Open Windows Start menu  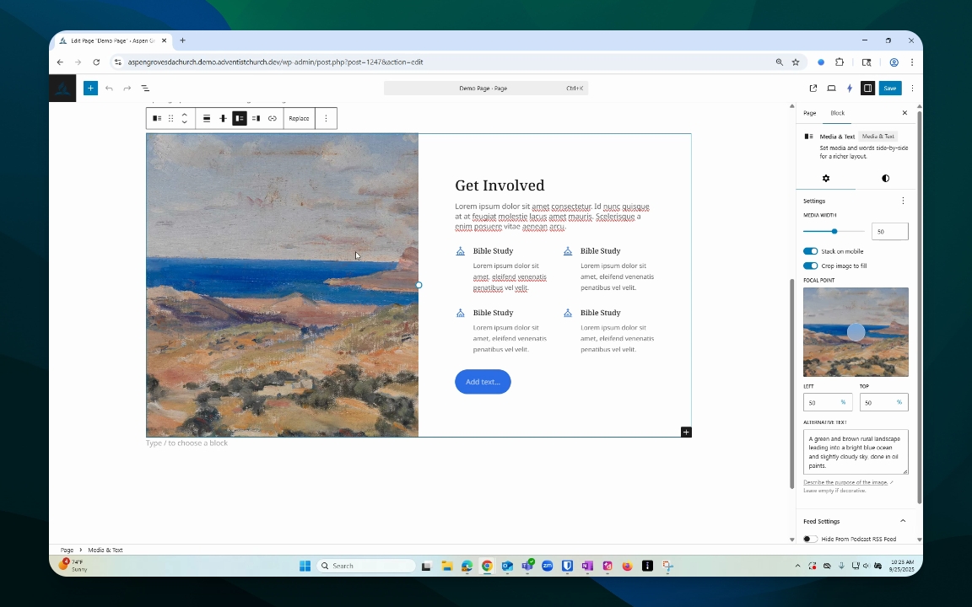(305, 566)
